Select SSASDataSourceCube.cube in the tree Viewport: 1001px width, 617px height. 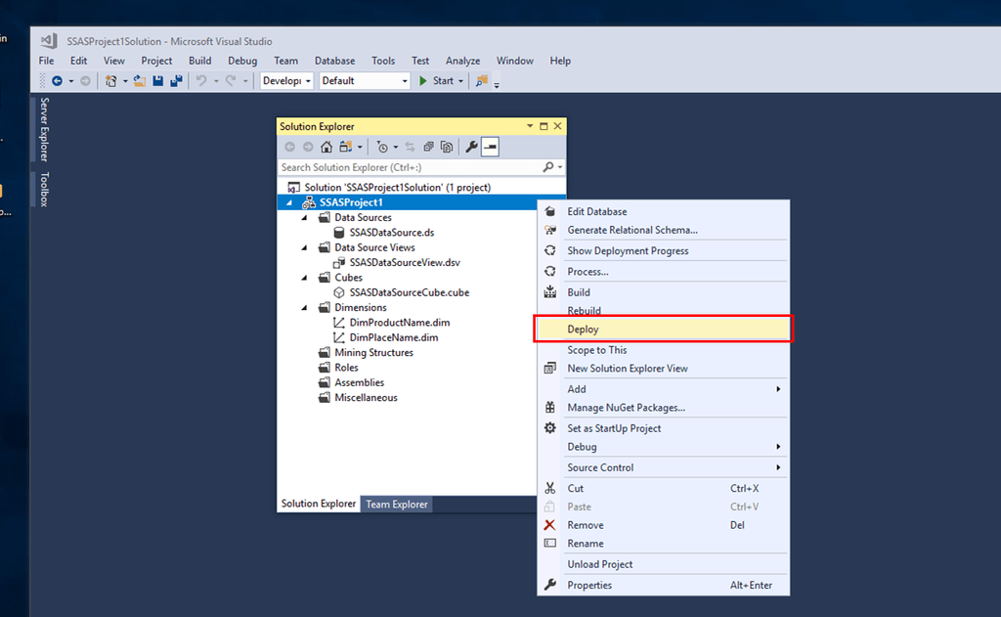(409, 292)
